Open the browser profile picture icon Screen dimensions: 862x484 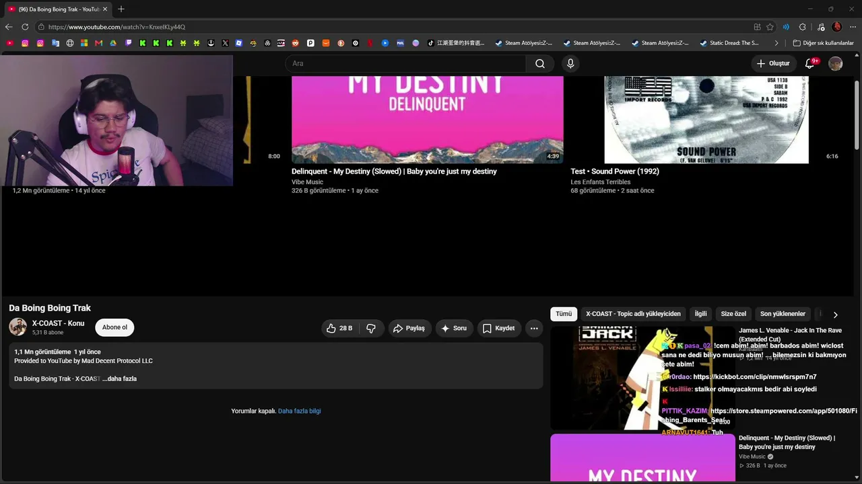point(837,27)
